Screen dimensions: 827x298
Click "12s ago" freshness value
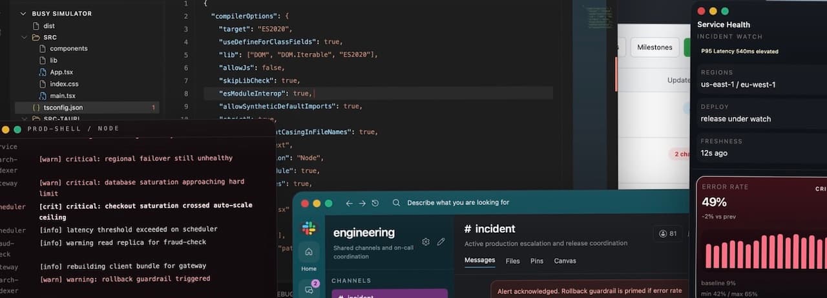(714, 153)
